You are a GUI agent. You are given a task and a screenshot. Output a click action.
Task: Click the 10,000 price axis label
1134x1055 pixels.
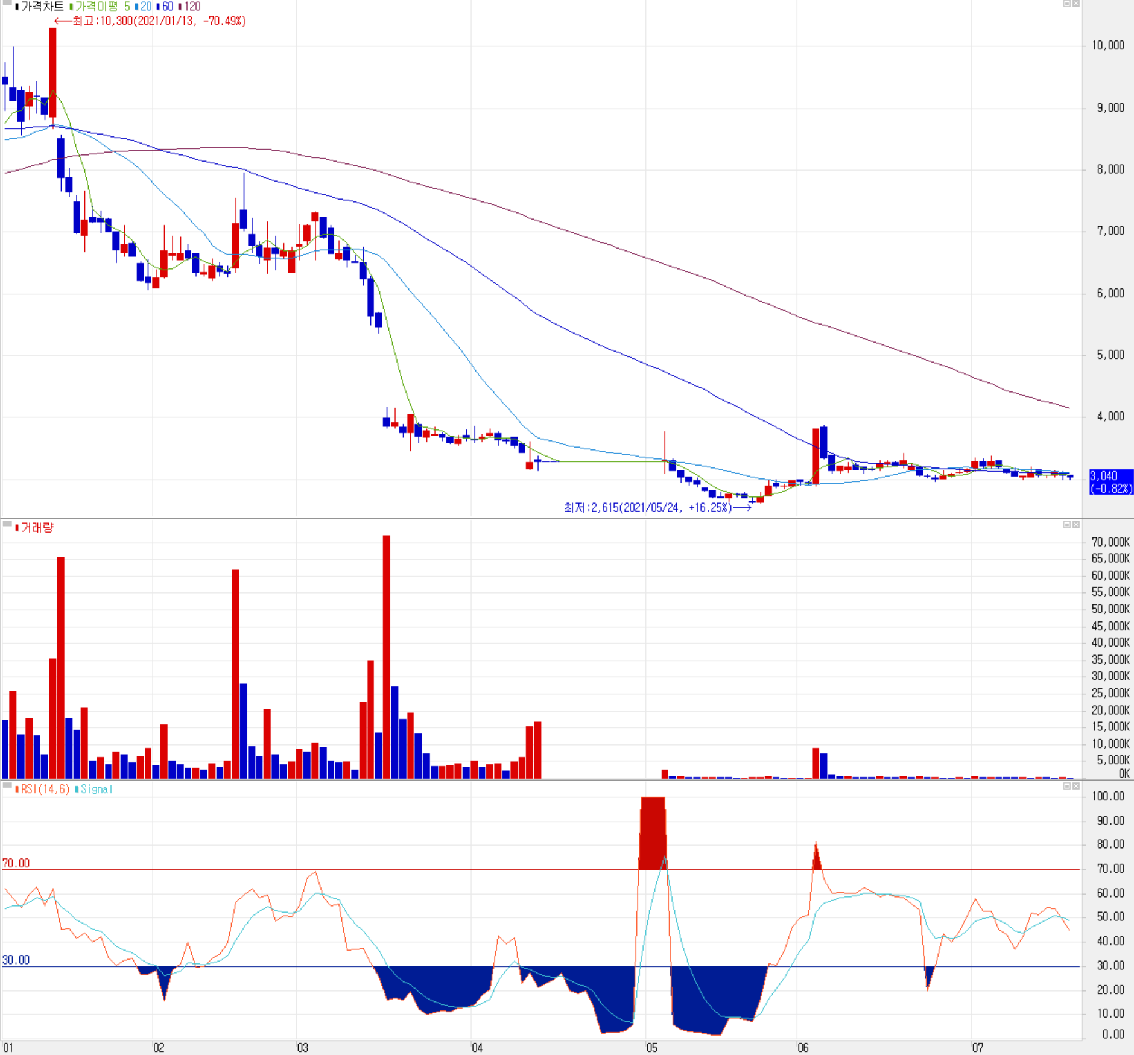click(1108, 45)
